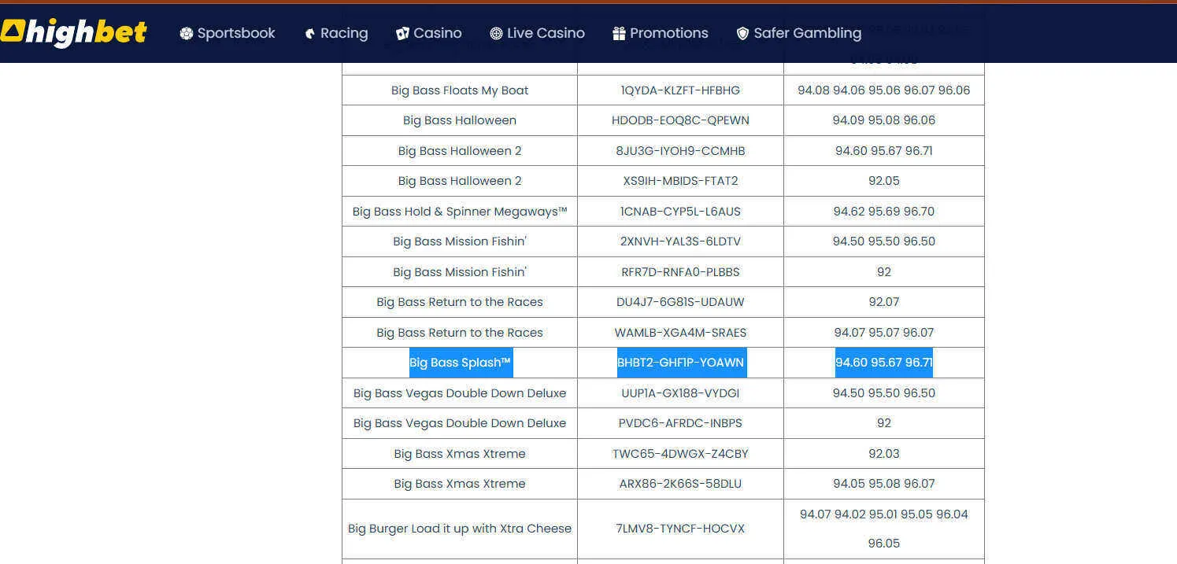Click Big Burger Load it up with Xtra Cheese
Viewport: 1177px width, 564px height.
tap(460, 529)
